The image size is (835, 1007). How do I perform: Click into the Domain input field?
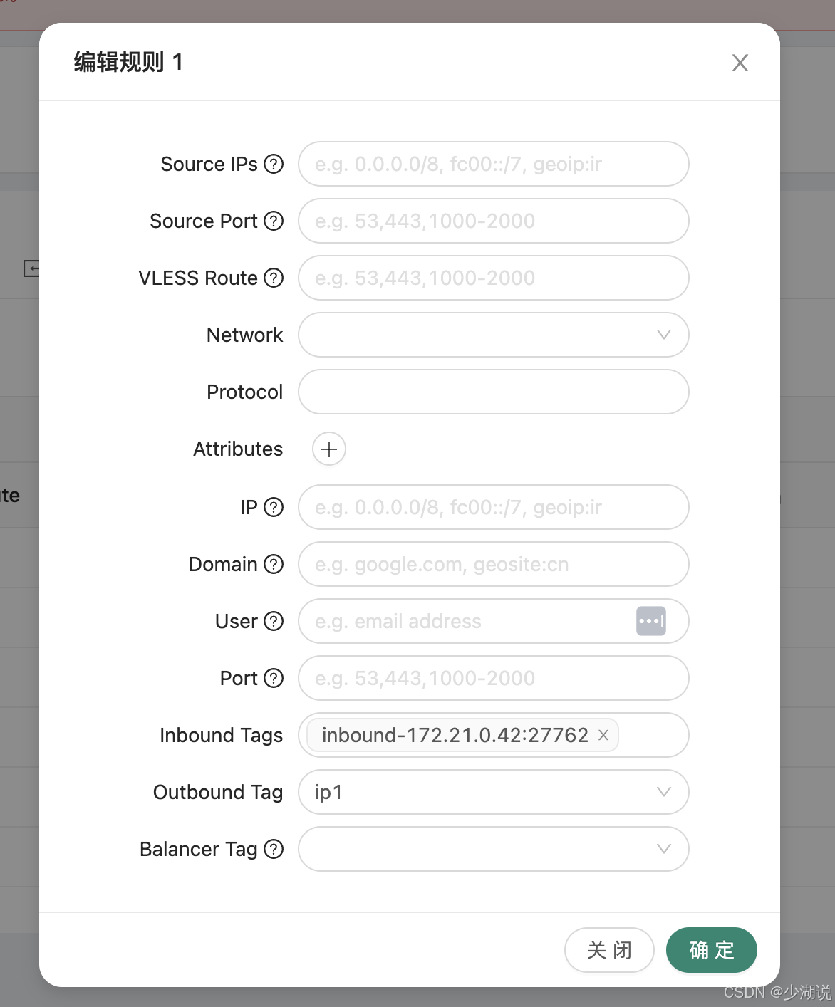[494, 564]
